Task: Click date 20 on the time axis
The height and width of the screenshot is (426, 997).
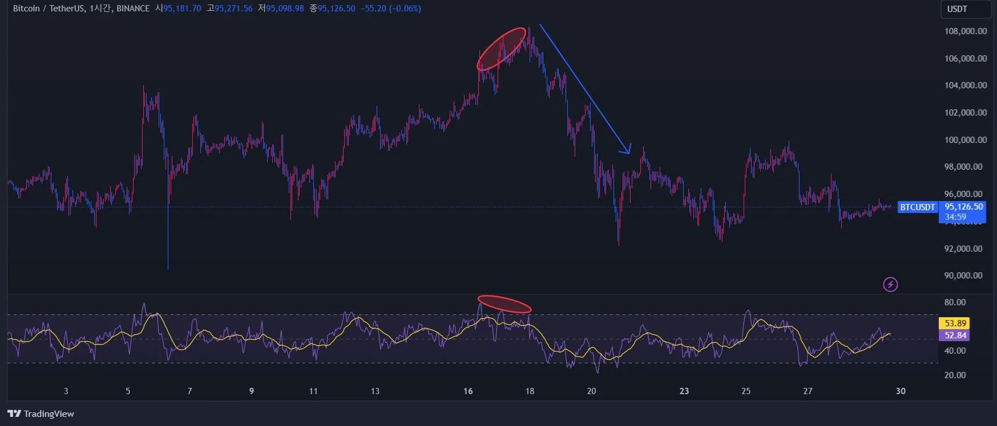Action: click(x=591, y=391)
